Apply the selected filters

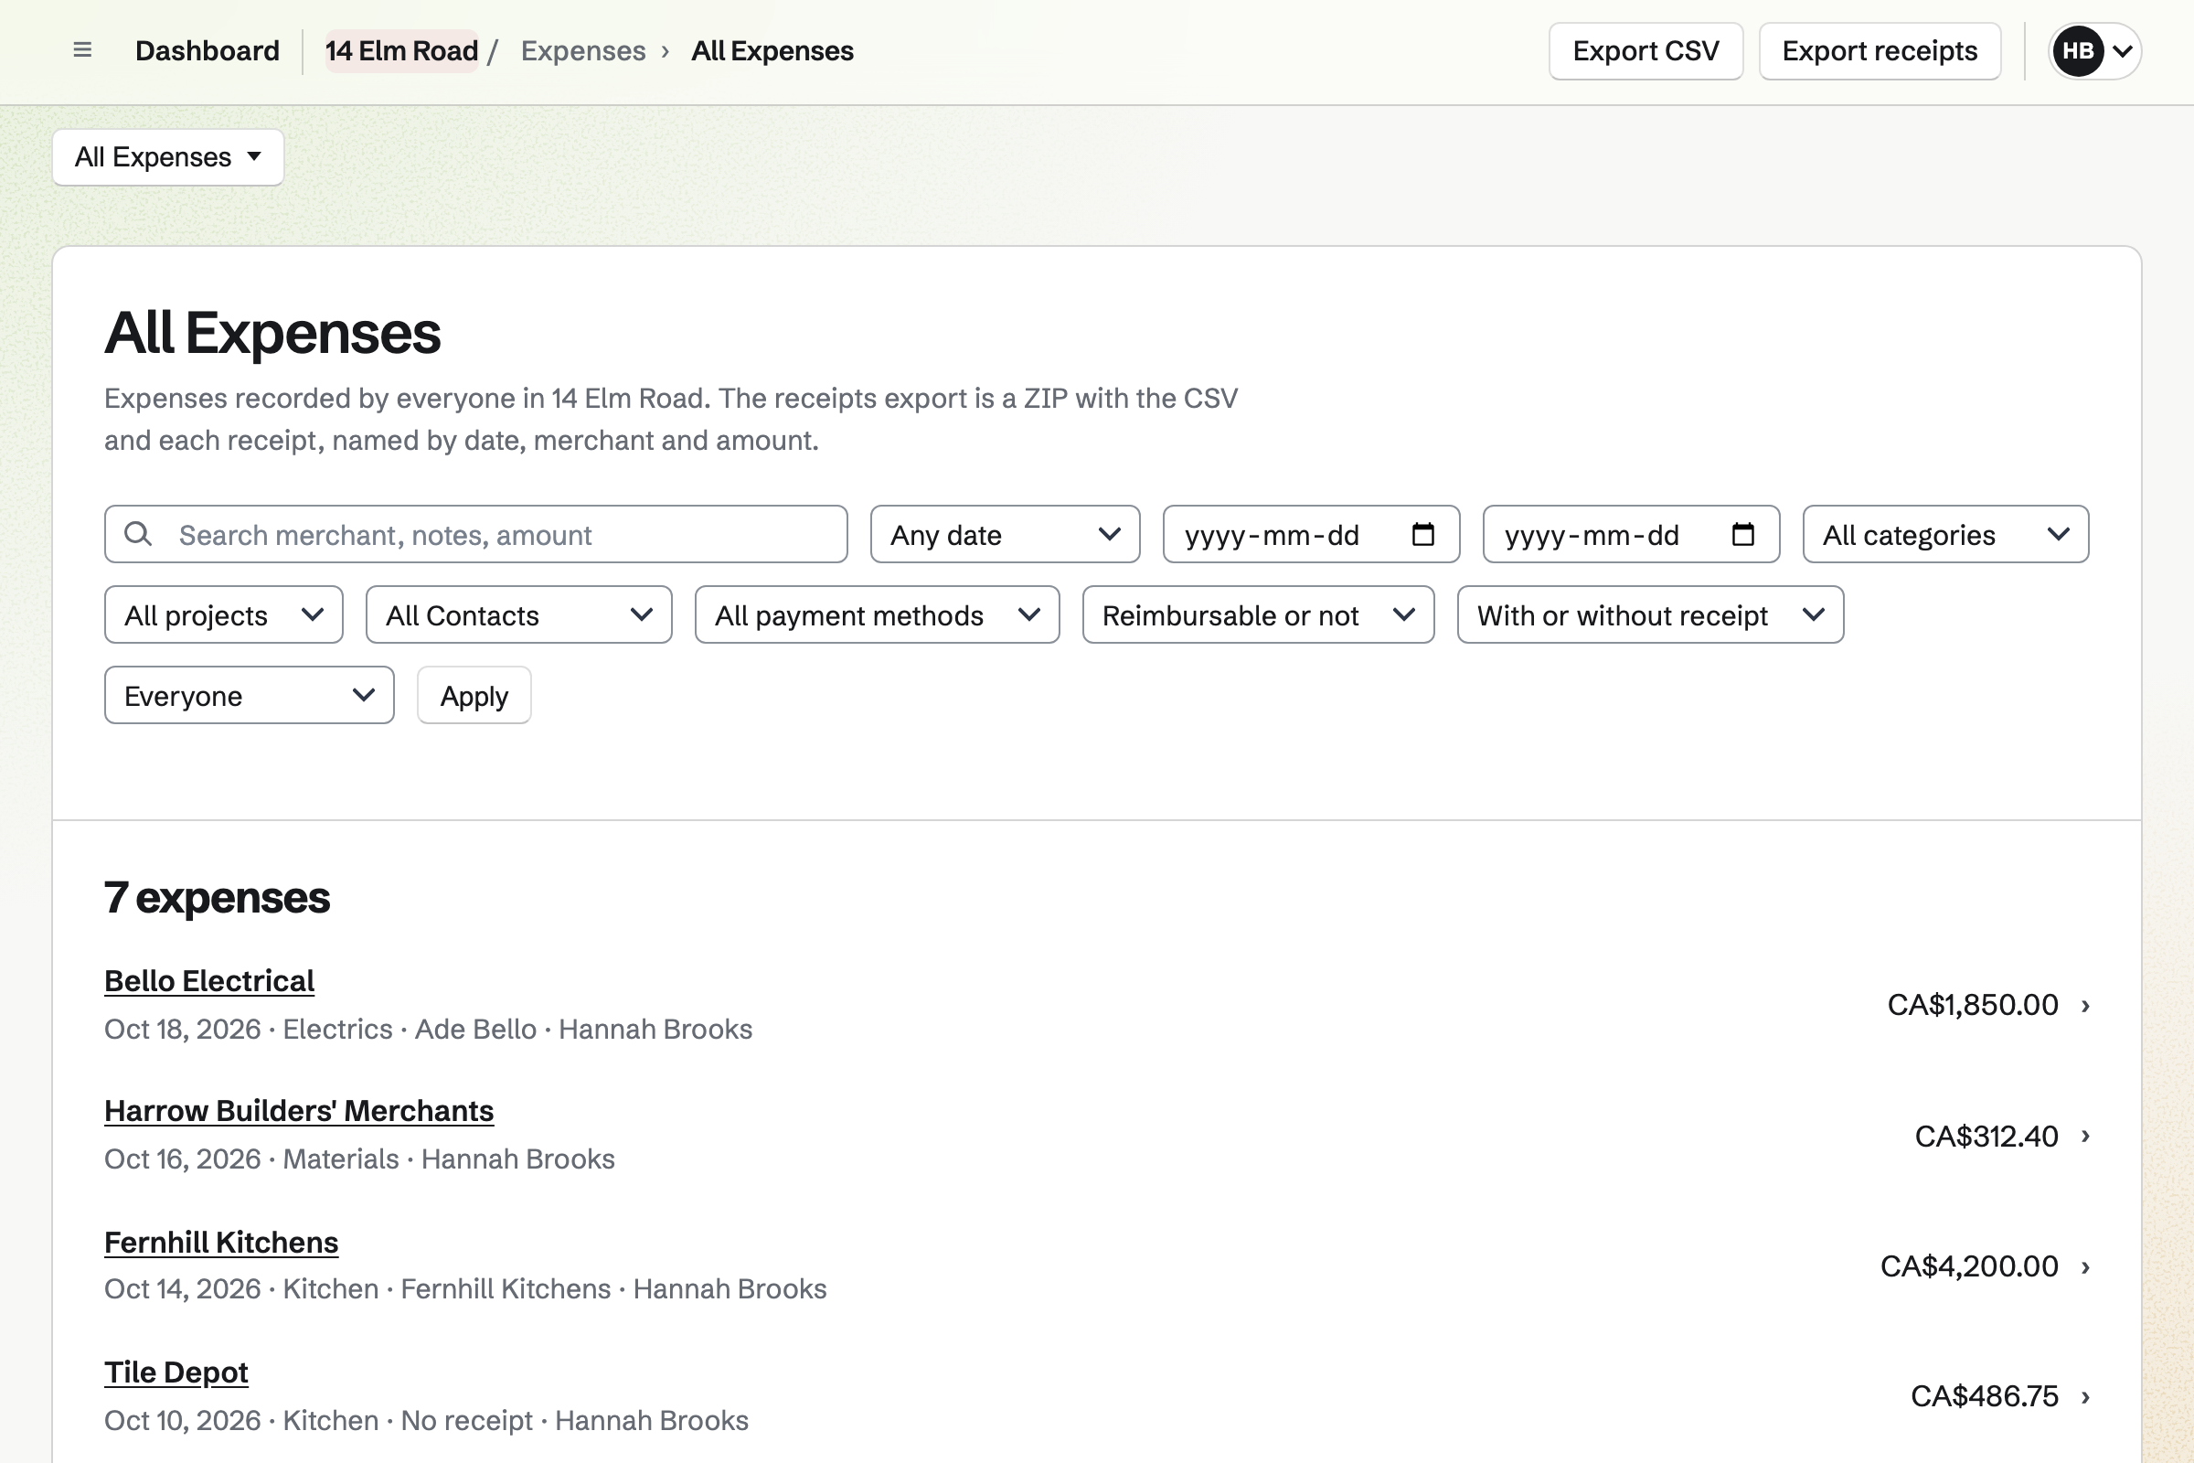pyautogui.click(x=474, y=695)
